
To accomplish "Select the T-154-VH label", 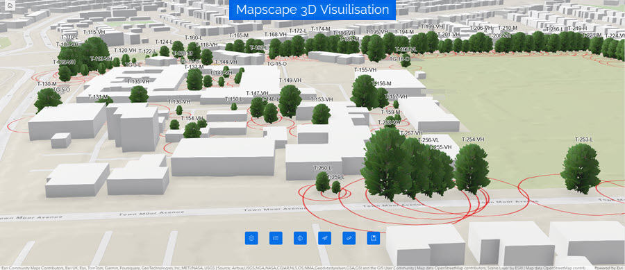I will 192,118.
